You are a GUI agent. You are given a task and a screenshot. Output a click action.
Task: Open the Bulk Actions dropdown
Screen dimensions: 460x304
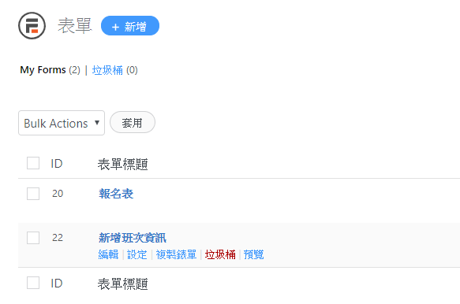coord(62,123)
